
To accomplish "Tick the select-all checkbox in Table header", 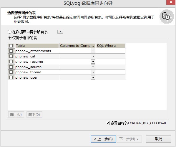I will click(x=11, y=46).
